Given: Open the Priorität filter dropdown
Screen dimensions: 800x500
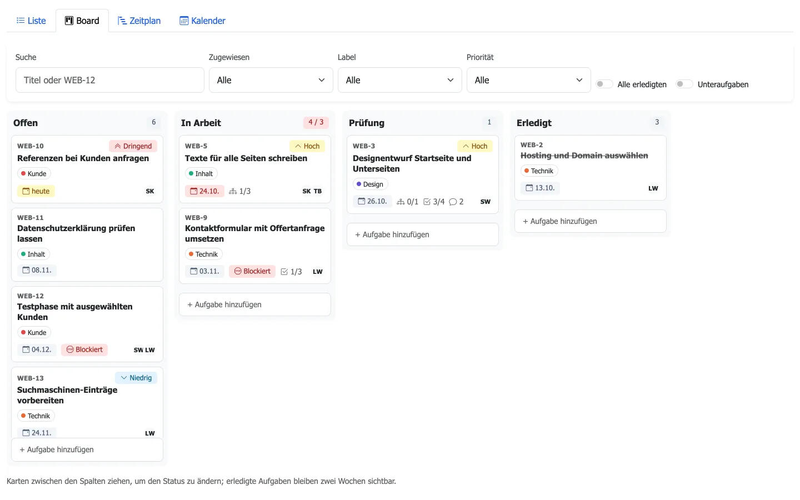Looking at the screenshot, I should click(529, 80).
